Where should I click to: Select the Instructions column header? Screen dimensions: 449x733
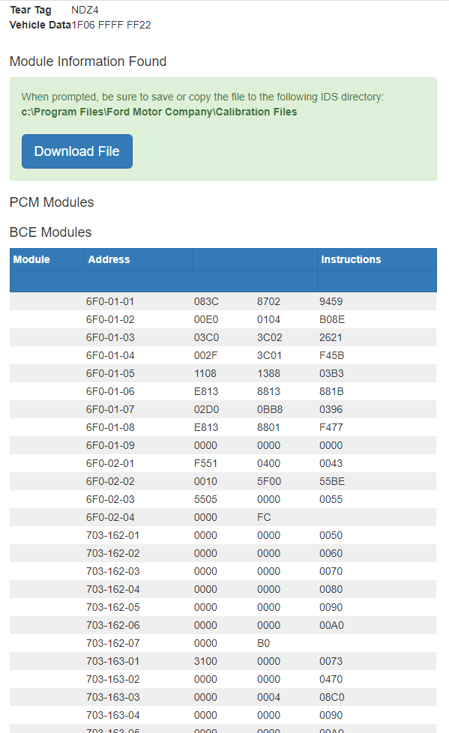[351, 259]
